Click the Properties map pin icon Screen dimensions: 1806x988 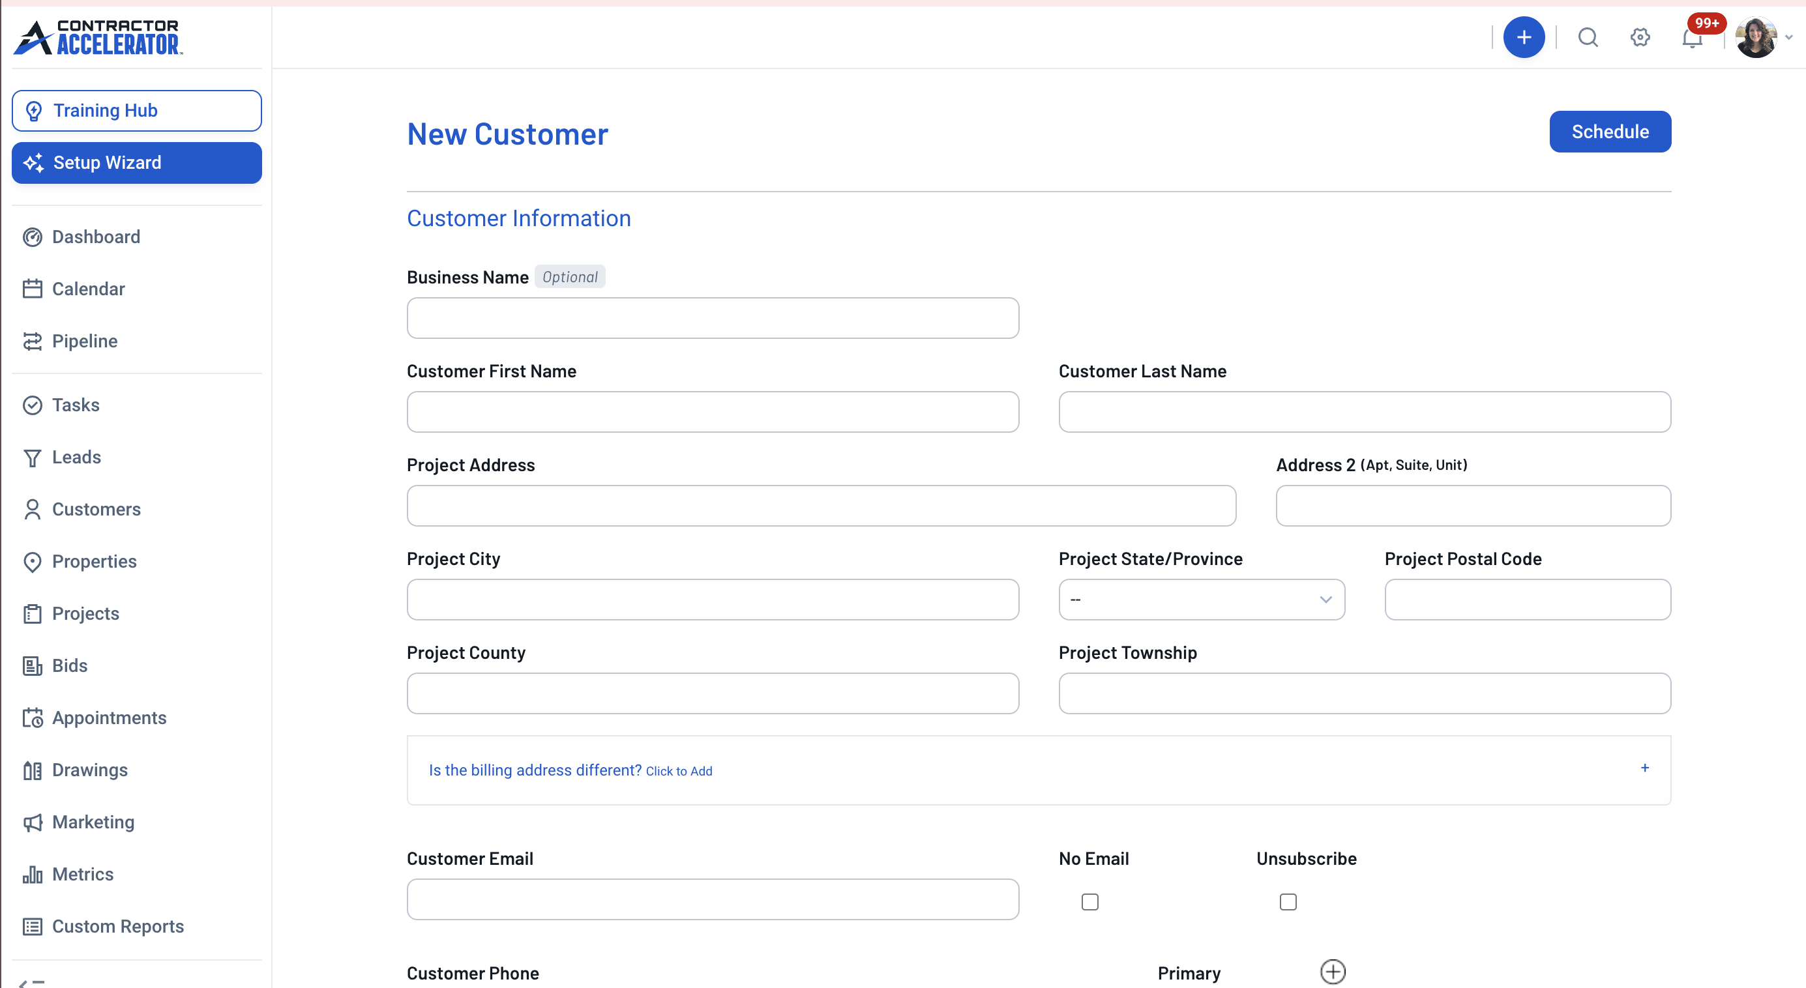(x=32, y=562)
